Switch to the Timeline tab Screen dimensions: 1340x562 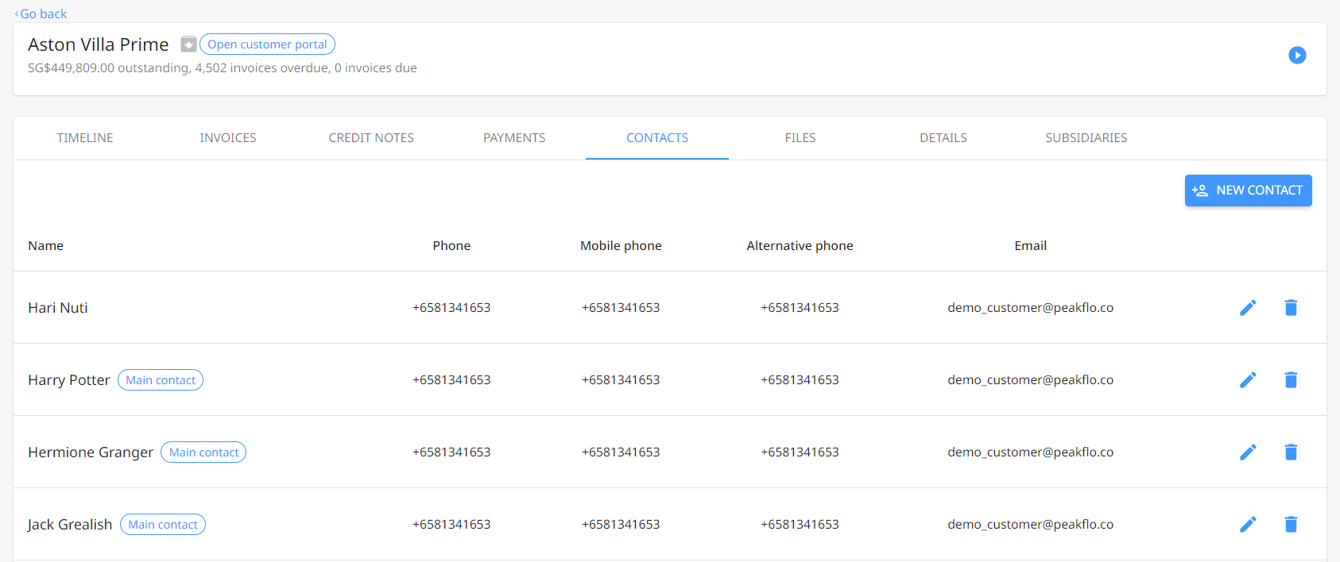coord(85,138)
